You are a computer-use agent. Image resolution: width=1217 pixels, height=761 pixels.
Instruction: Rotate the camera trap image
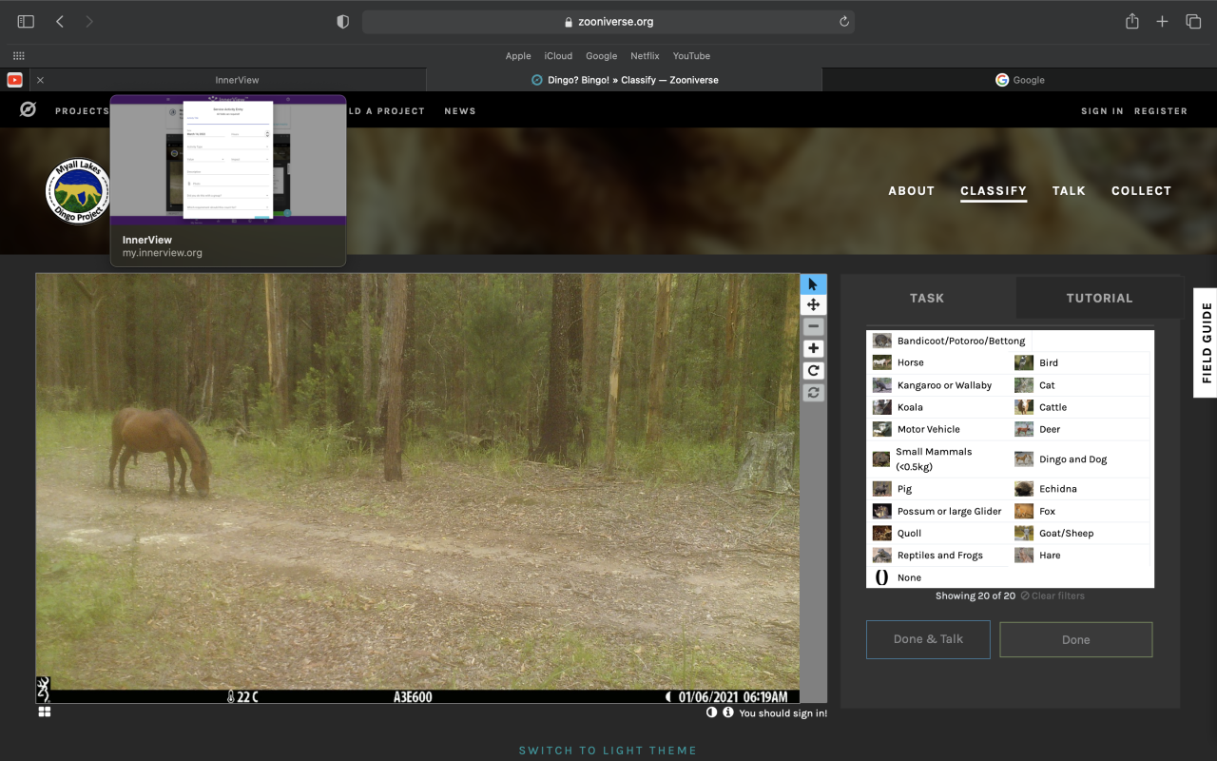point(813,371)
